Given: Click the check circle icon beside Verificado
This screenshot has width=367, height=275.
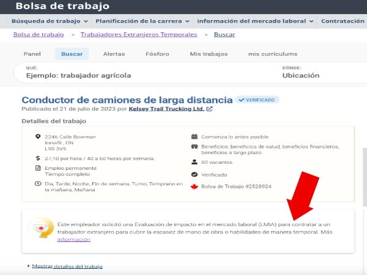Looking at the screenshot, I should [x=195, y=174].
